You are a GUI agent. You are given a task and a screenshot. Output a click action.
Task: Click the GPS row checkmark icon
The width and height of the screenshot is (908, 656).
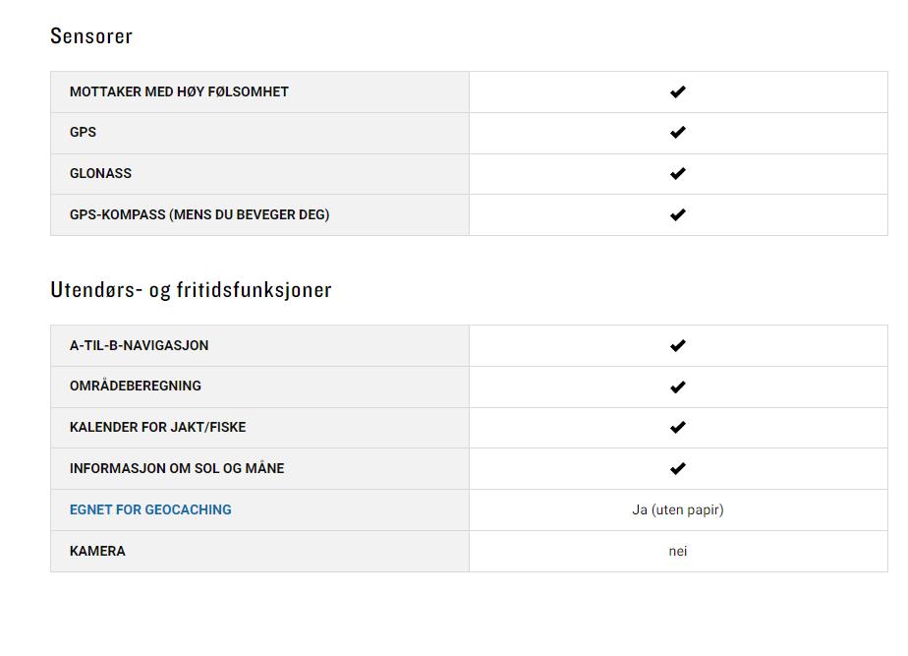(x=677, y=133)
